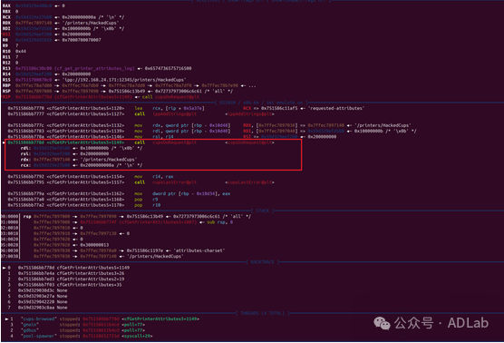This screenshot has width=504, height=343.
Task: Click the current-instruction arrow beside the highlighted call line
Action: tap(4, 142)
